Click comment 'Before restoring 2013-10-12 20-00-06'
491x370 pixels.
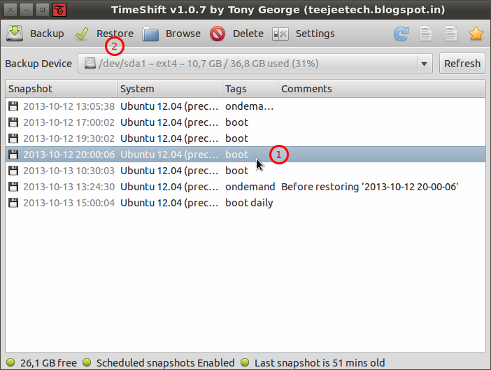point(370,187)
